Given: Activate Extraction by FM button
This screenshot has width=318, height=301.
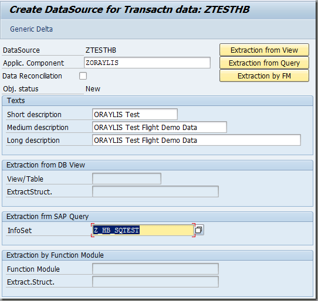Looking at the screenshot, I should point(264,76).
